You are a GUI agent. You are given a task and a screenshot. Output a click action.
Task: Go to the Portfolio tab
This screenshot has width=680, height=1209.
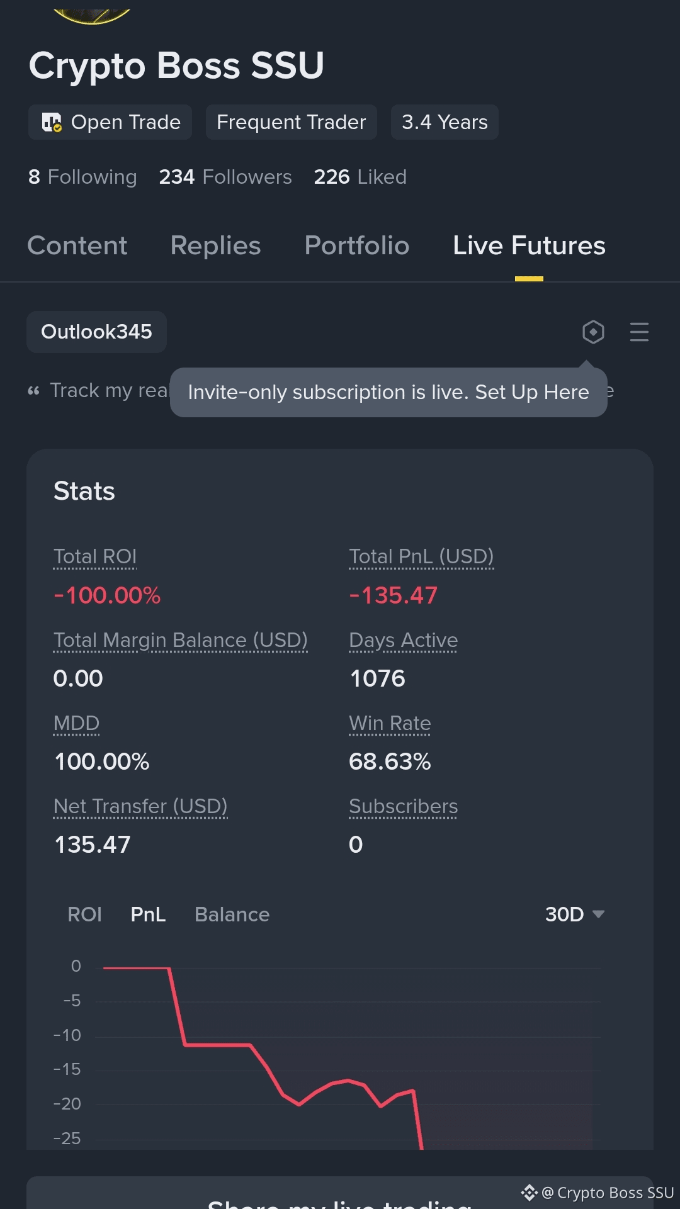[357, 245]
